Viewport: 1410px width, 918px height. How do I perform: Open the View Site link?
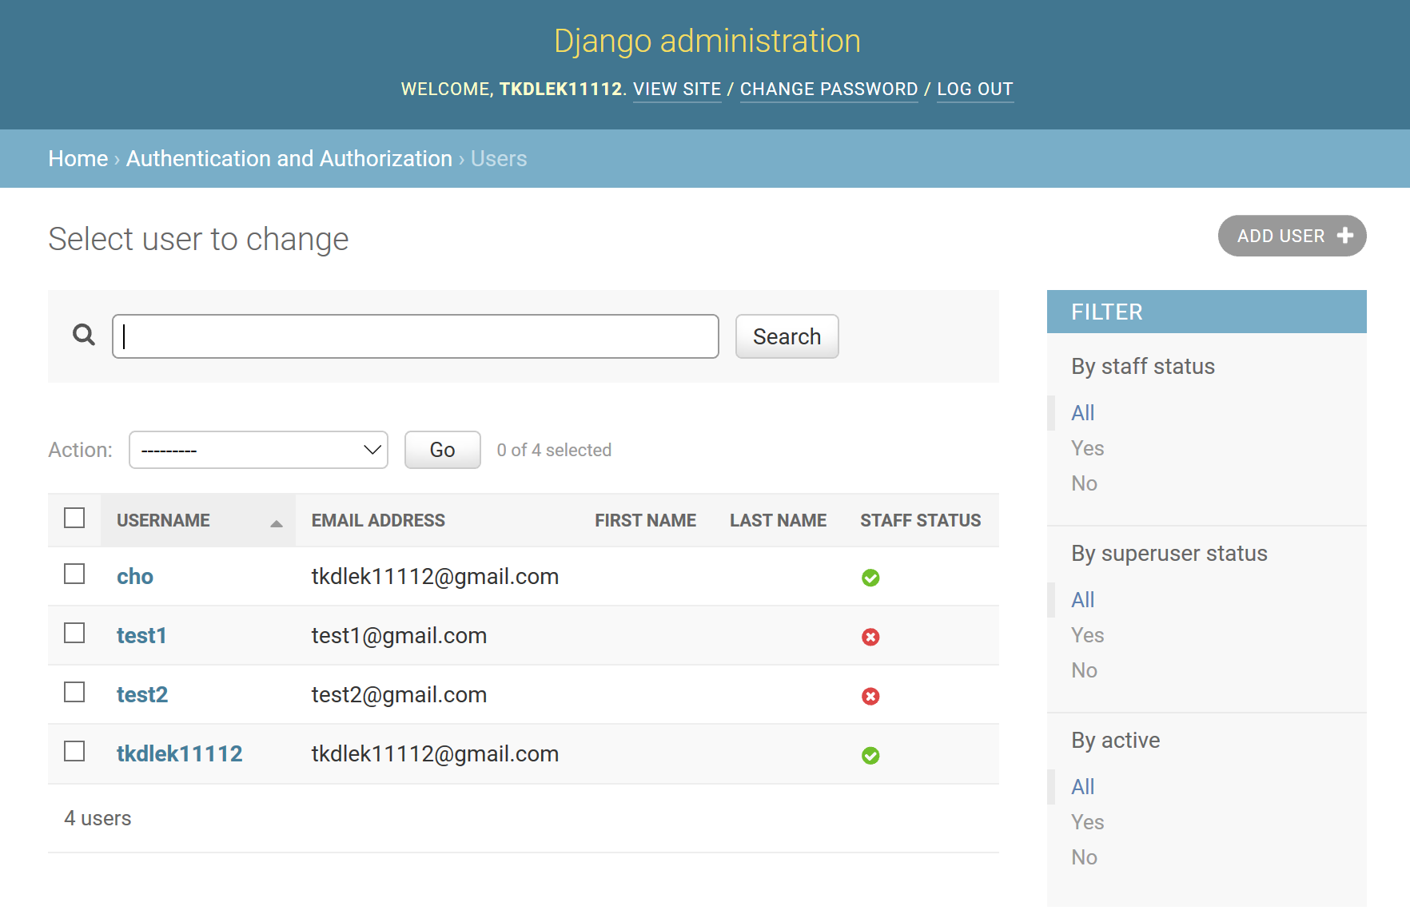click(677, 89)
